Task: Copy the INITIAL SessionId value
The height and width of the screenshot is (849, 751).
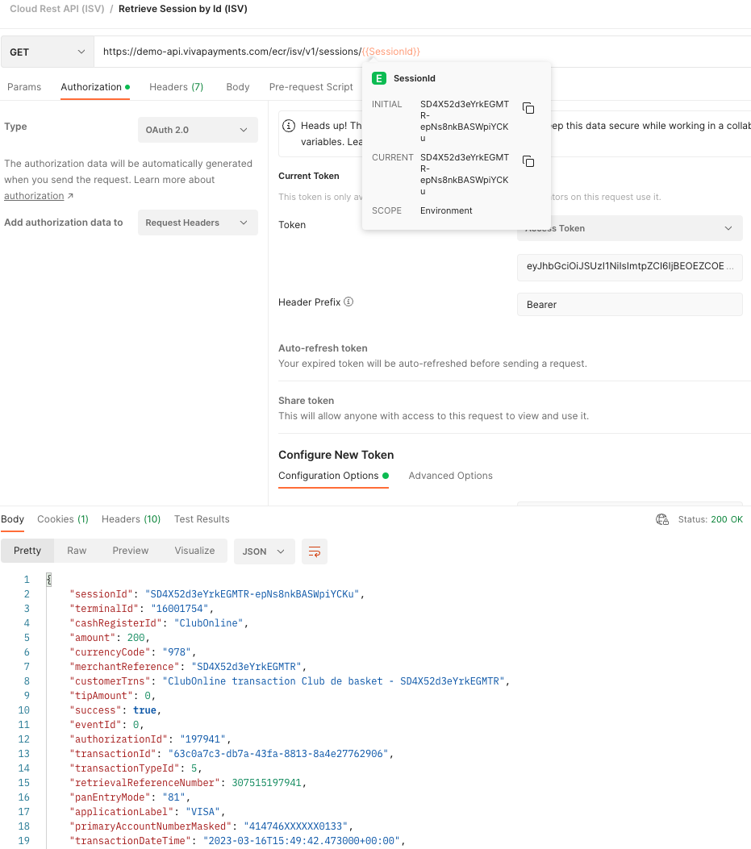Action: pyautogui.click(x=528, y=107)
